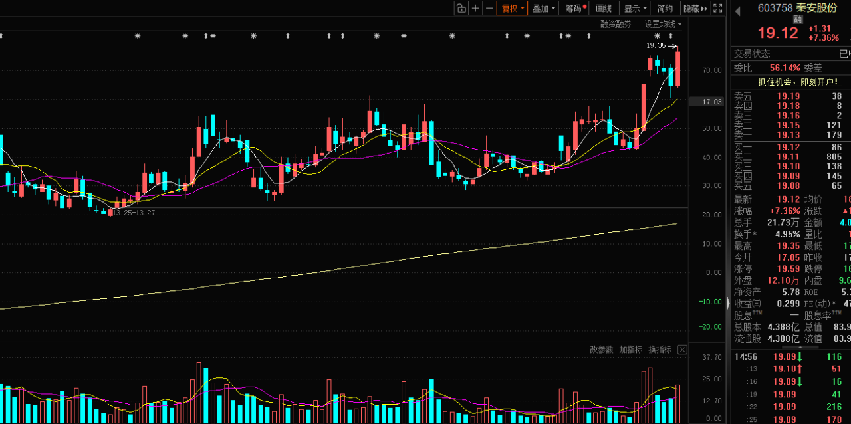
Task: Click the 改参数 change parameters link
Action: click(x=602, y=349)
